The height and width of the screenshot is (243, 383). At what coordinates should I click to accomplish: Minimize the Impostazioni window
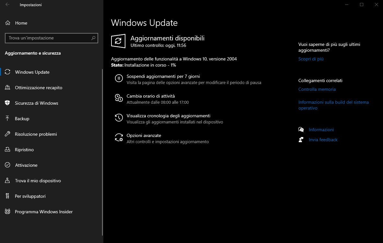(347, 5)
